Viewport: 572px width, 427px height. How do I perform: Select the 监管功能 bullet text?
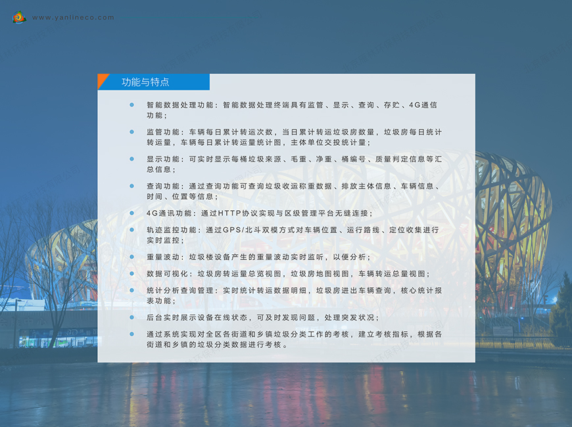294,137
